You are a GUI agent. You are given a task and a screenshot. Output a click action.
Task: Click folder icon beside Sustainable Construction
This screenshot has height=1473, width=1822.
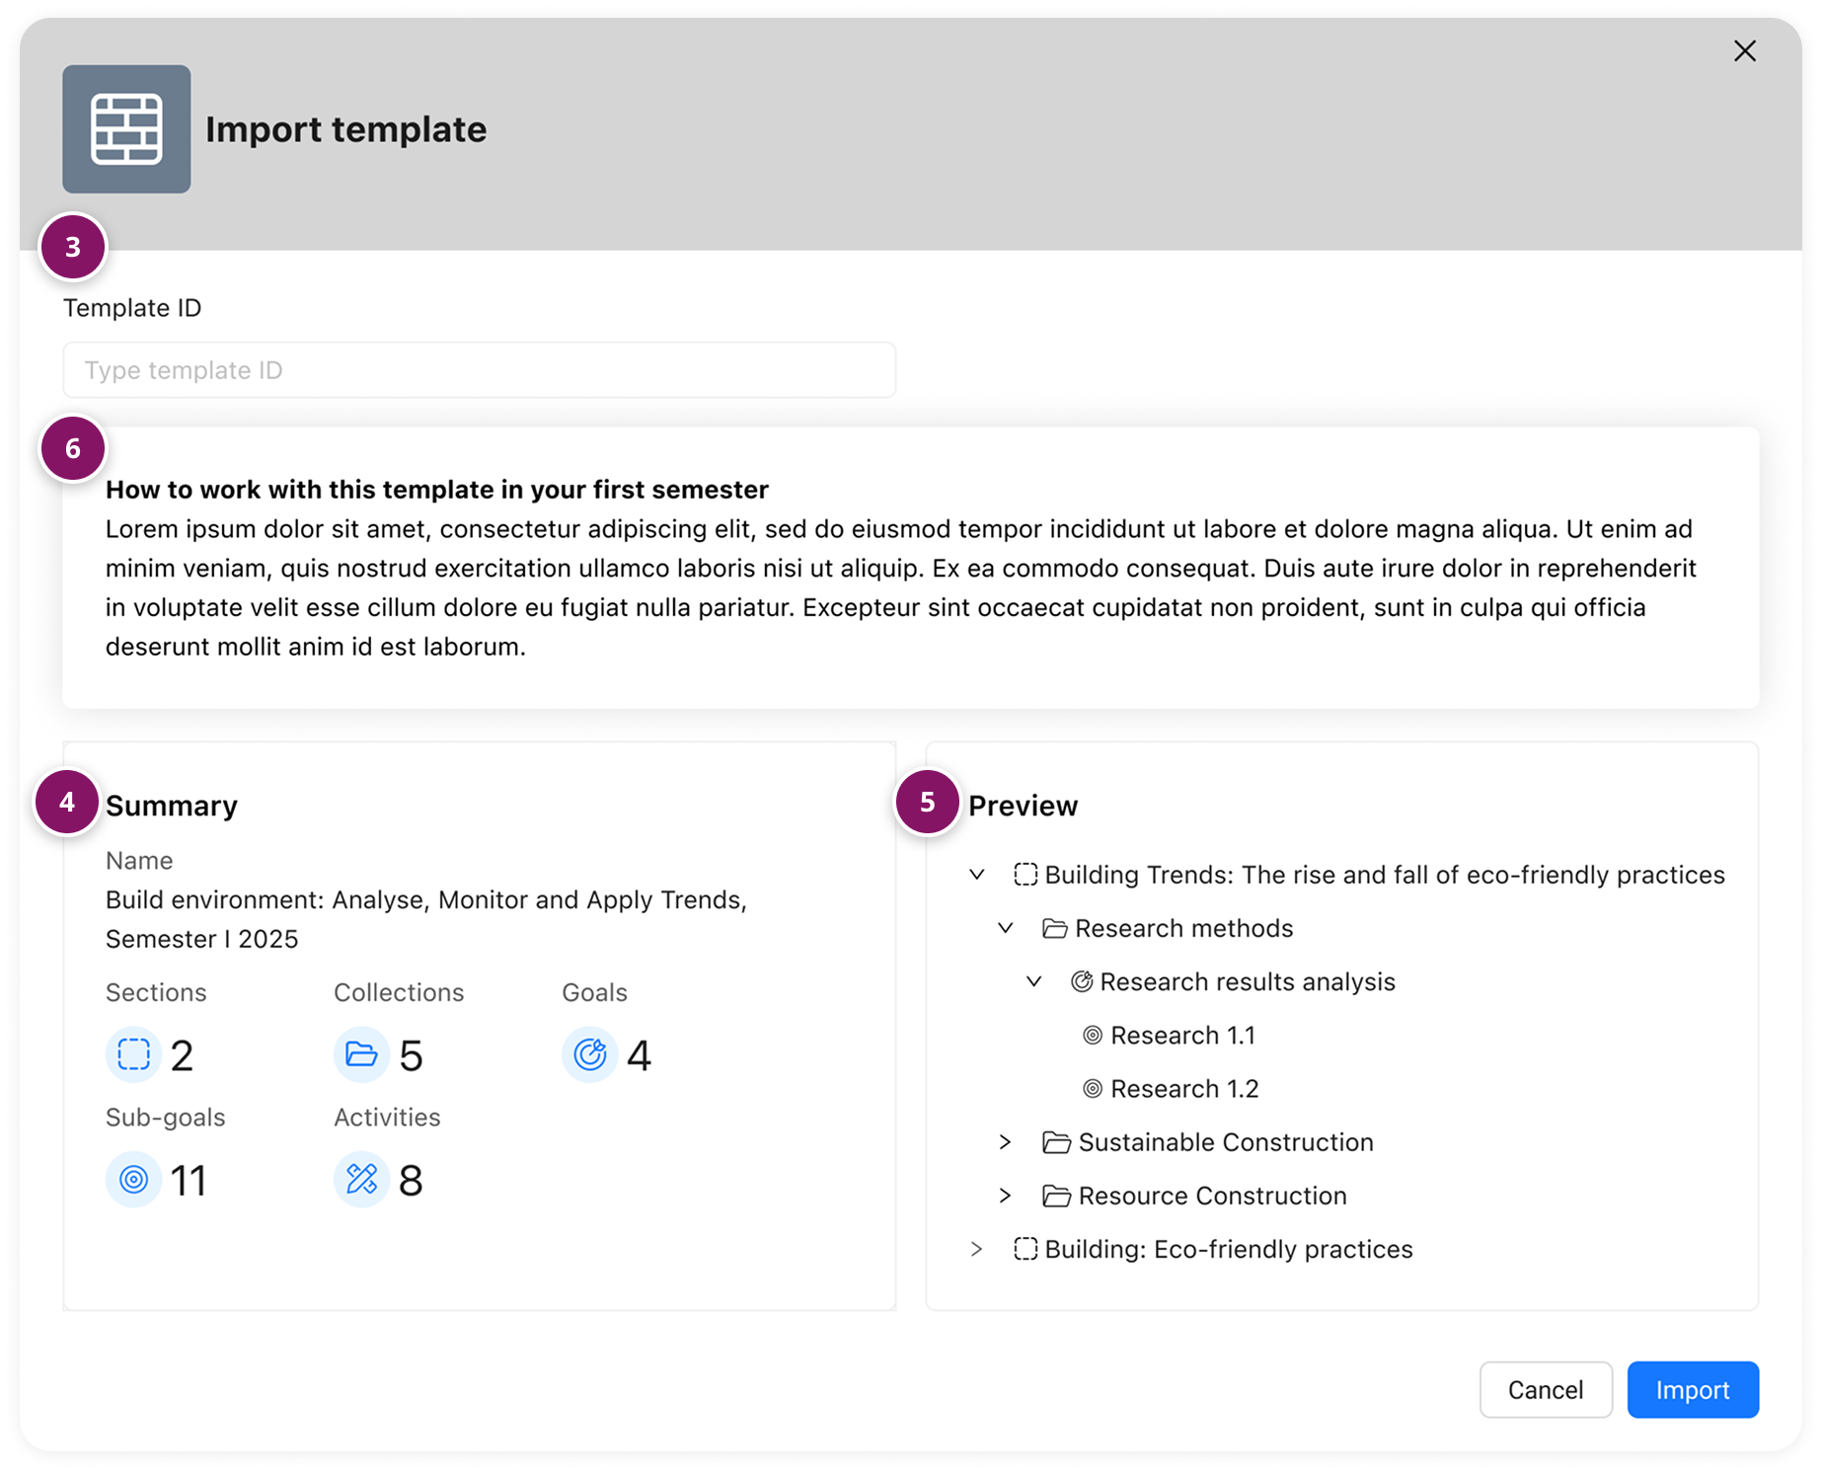pos(1056,1142)
